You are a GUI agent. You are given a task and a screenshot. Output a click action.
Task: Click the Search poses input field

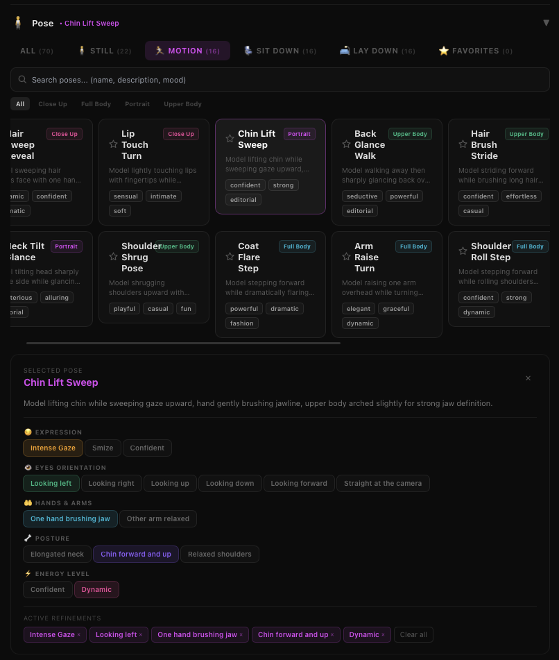[279, 80]
